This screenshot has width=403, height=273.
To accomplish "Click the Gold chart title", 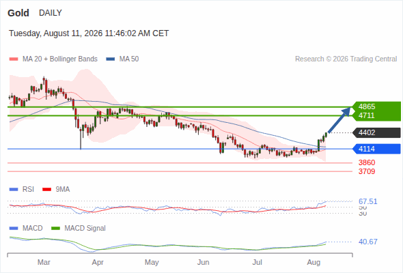I will click(18, 13).
